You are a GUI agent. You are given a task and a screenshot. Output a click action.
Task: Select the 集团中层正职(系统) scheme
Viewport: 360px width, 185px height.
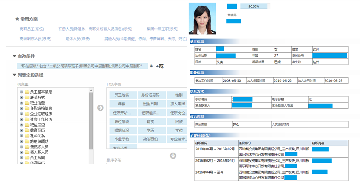162,29
